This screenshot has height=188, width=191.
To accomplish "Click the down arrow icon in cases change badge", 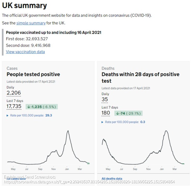I will (x=29, y=107).
